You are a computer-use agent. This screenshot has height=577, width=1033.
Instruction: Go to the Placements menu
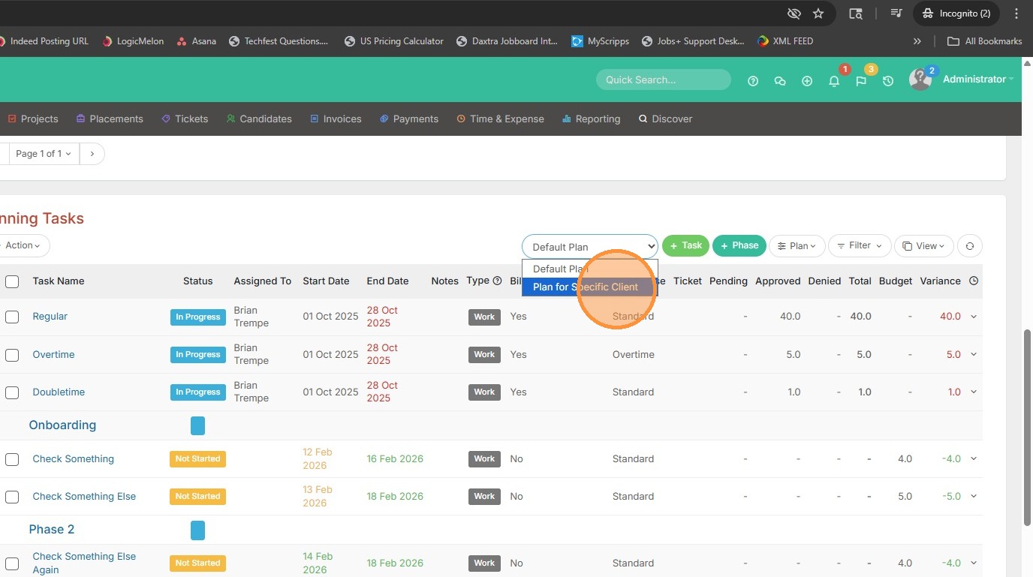click(110, 119)
